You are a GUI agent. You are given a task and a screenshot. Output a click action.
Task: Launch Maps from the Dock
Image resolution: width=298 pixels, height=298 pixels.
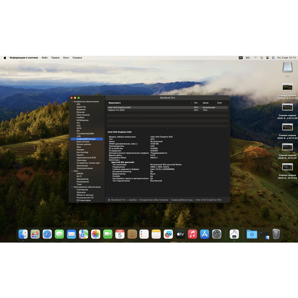84,234
